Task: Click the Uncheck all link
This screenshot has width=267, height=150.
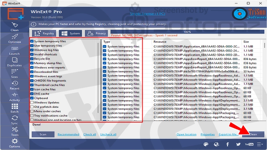Action: pos(108,134)
